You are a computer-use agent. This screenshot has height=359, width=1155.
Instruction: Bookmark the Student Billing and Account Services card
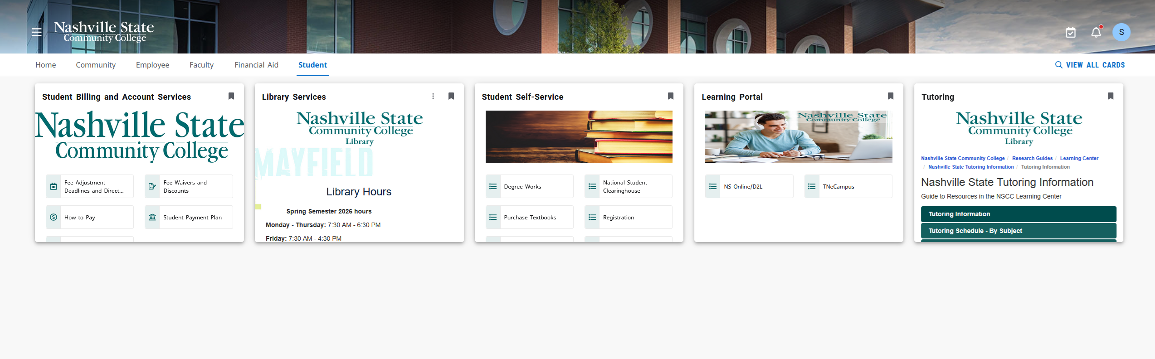pos(231,96)
